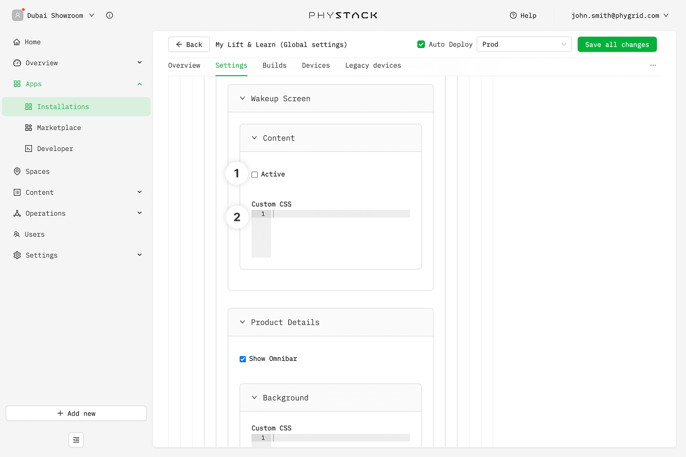
Task: Click the Help question mark icon
Action: pos(513,15)
